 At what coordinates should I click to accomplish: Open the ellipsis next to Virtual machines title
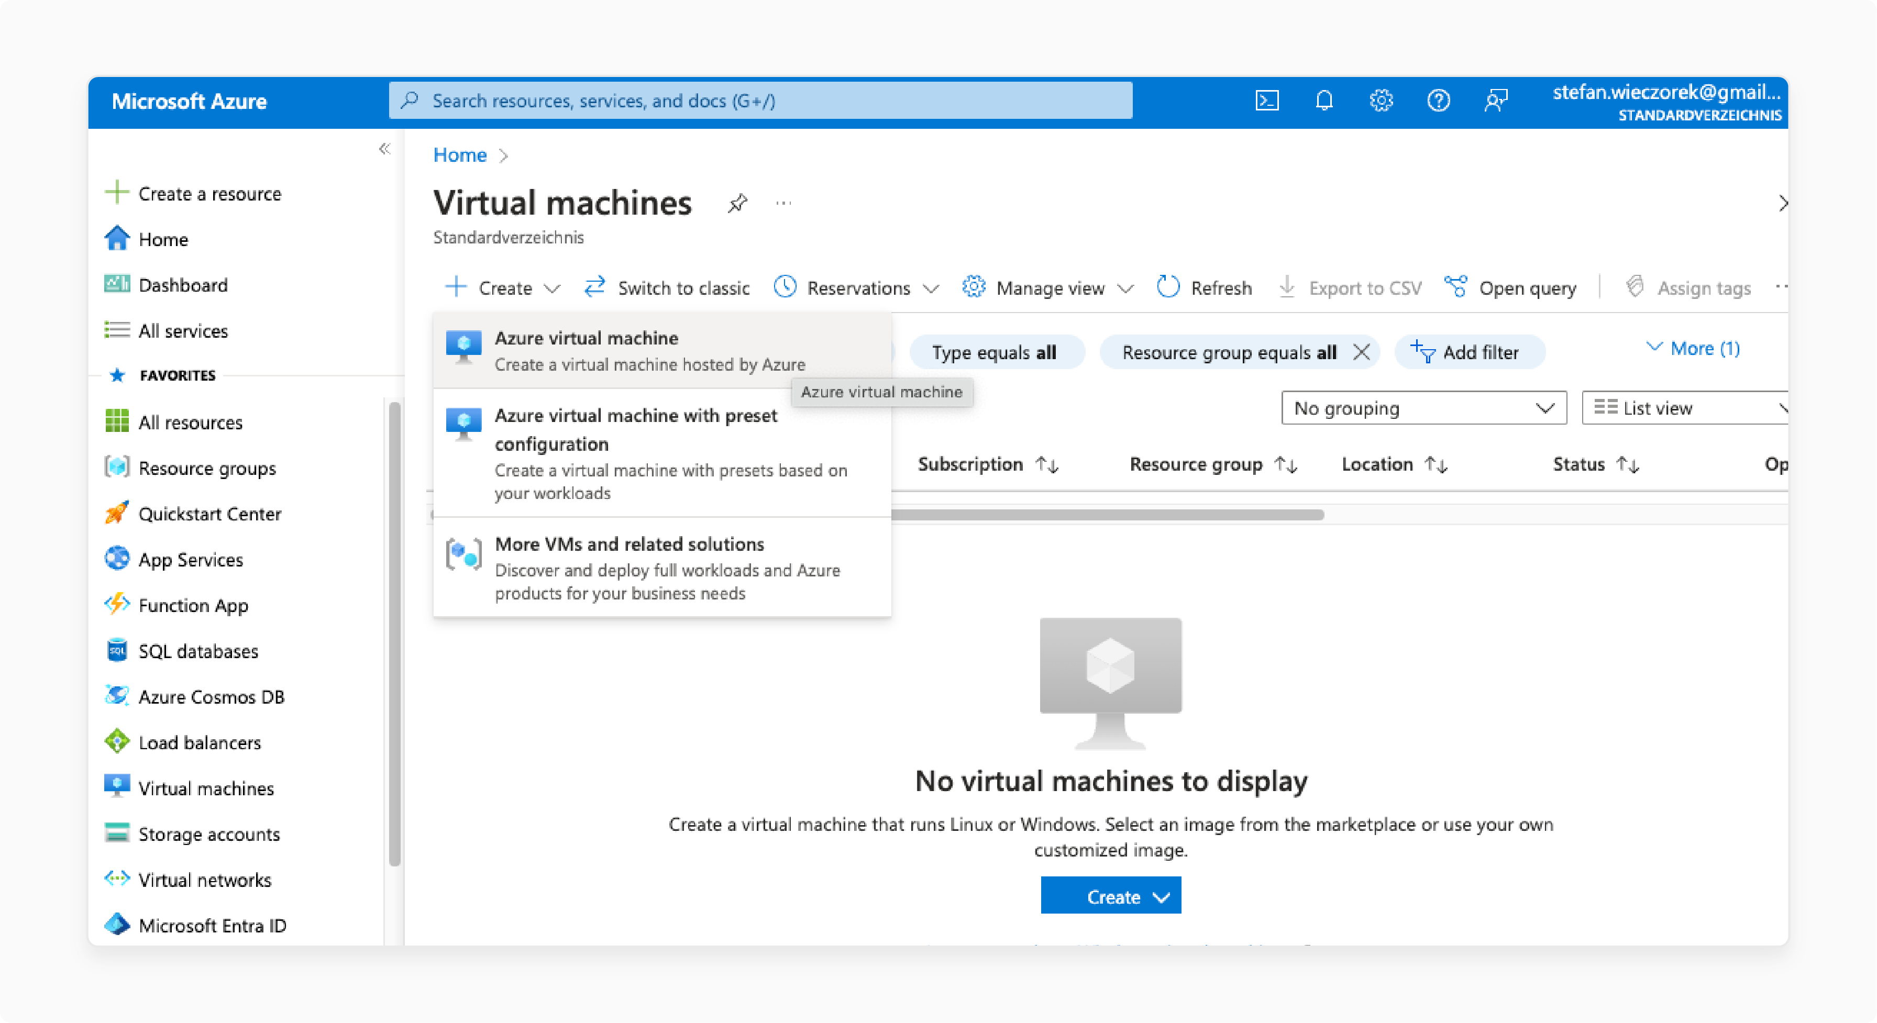pyautogui.click(x=783, y=203)
